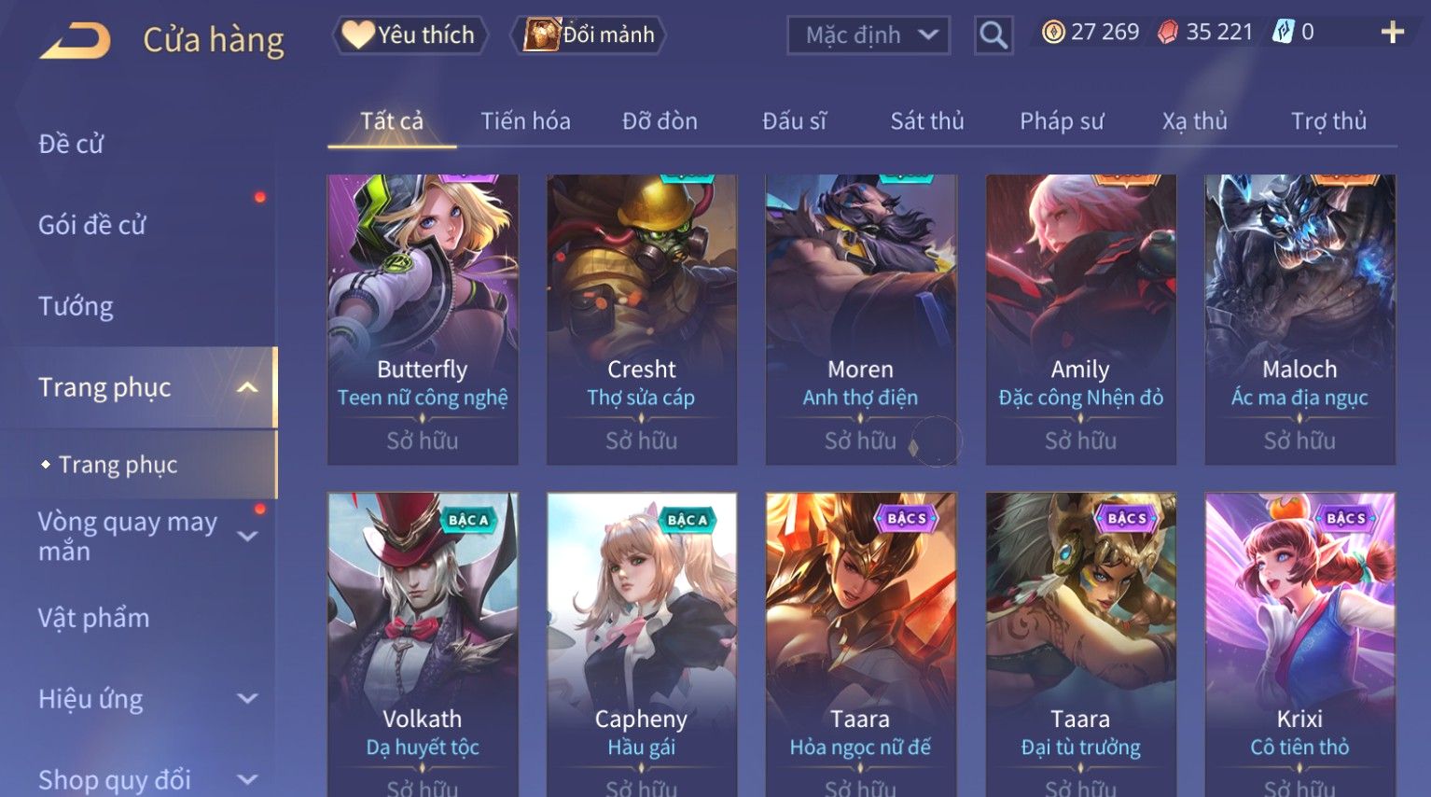This screenshot has height=797, width=1431.
Task: Open the Gói đề cử menu item
Action: (91, 225)
